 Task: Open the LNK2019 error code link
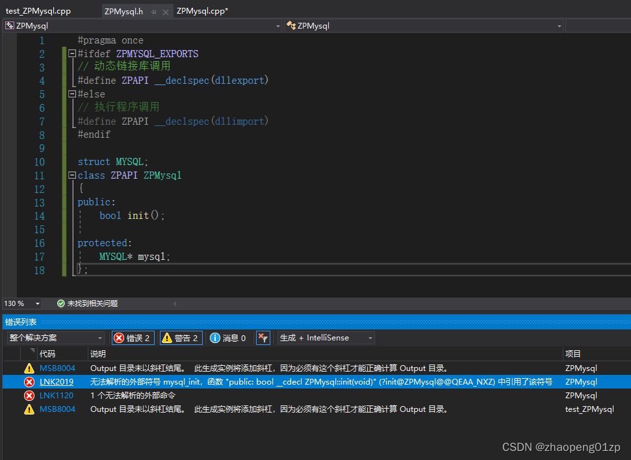(57, 382)
